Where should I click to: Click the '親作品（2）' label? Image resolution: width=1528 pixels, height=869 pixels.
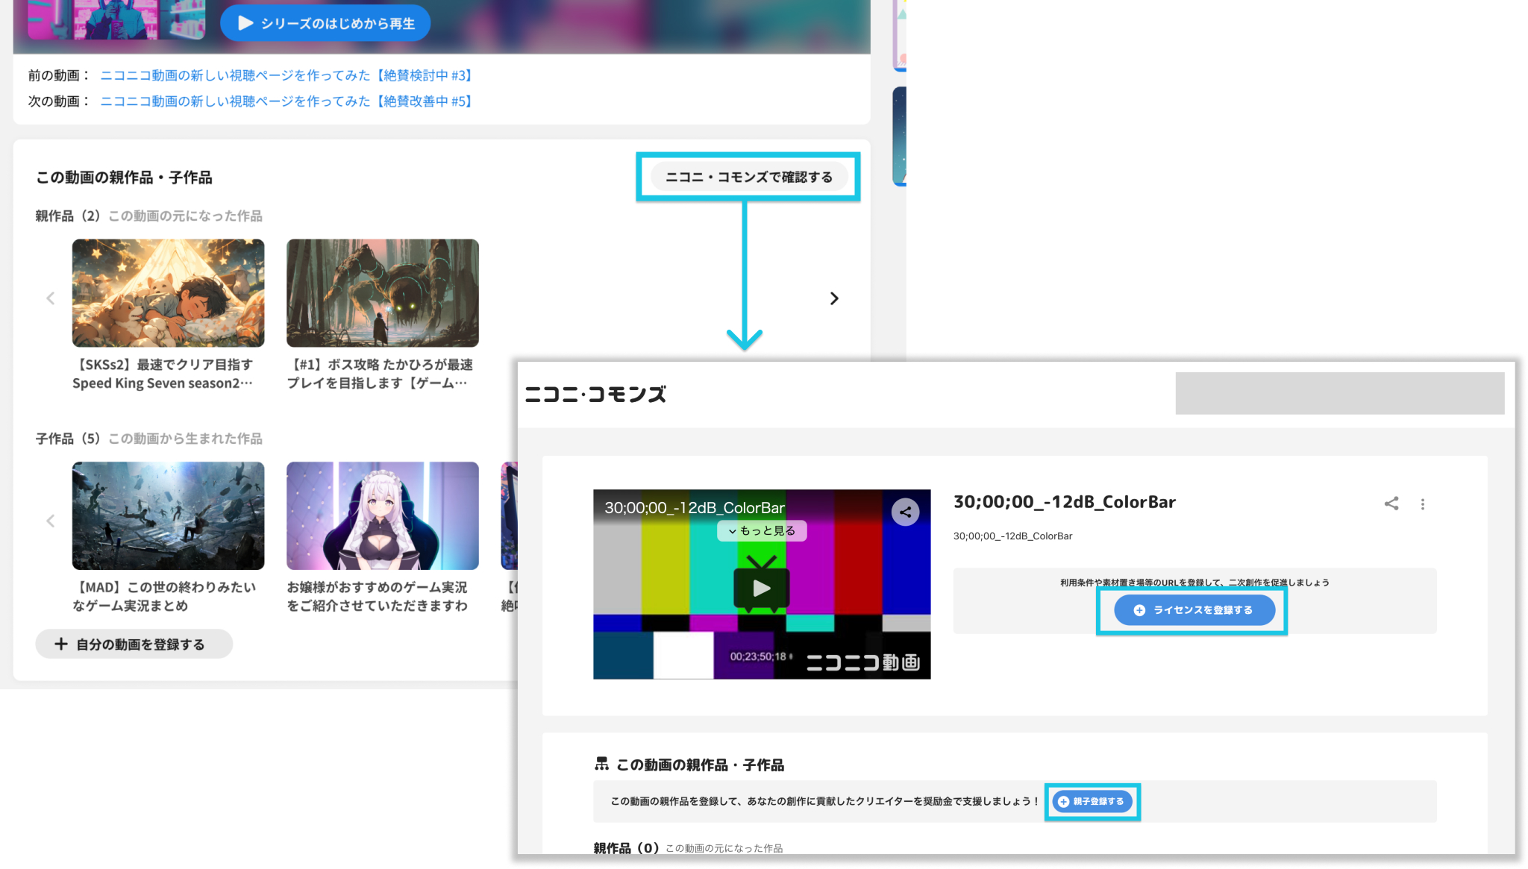[68, 216]
